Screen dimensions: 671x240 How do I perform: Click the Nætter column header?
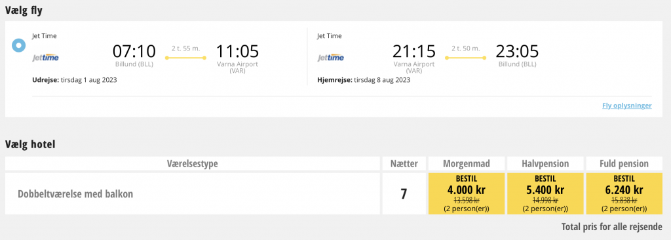pos(404,163)
